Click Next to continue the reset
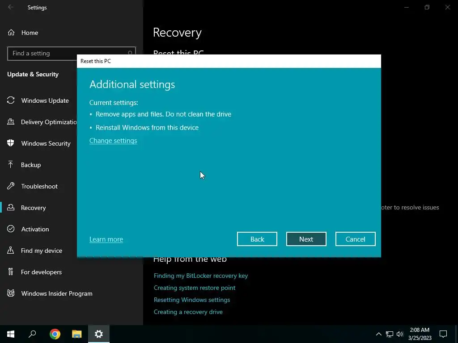Image resolution: width=458 pixels, height=343 pixels. 306,239
